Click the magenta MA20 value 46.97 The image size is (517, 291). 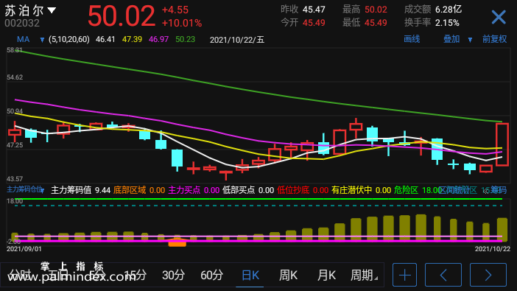[158, 40]
